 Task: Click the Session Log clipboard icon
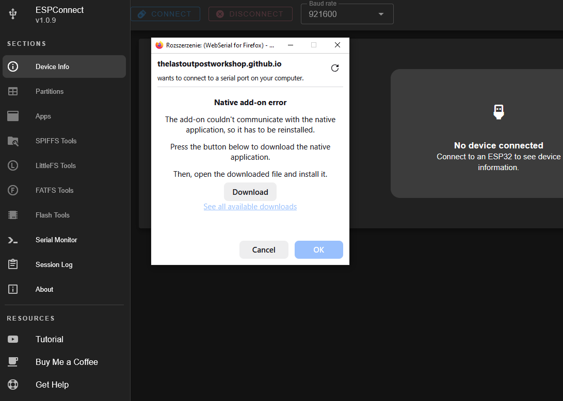click(13, 264)
